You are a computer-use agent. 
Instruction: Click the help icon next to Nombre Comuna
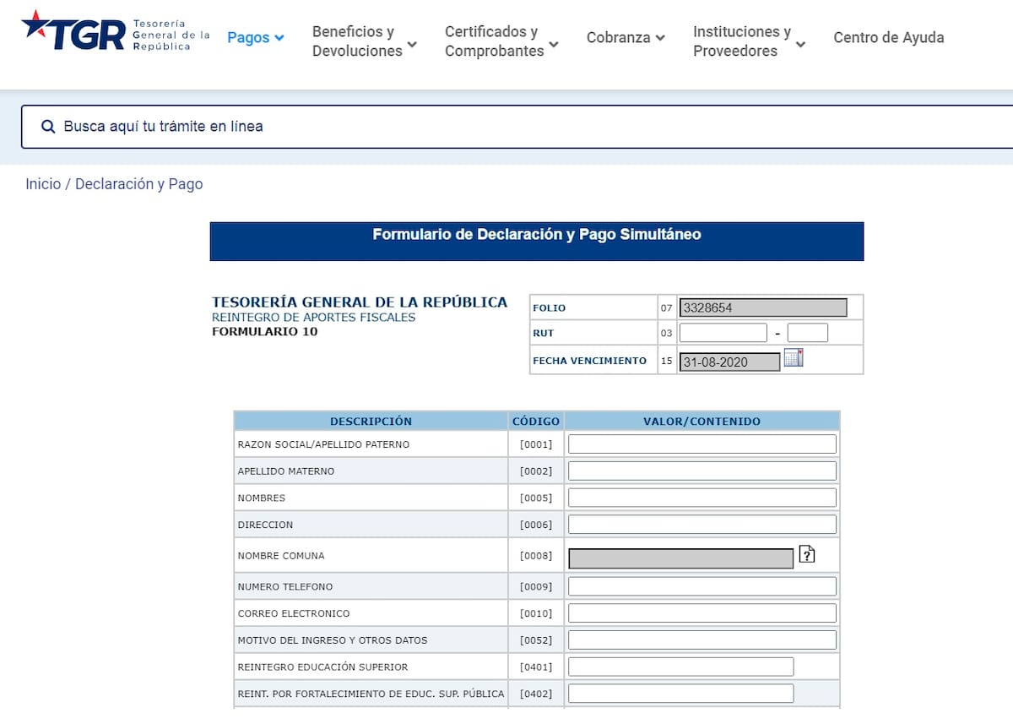(807, 554)
